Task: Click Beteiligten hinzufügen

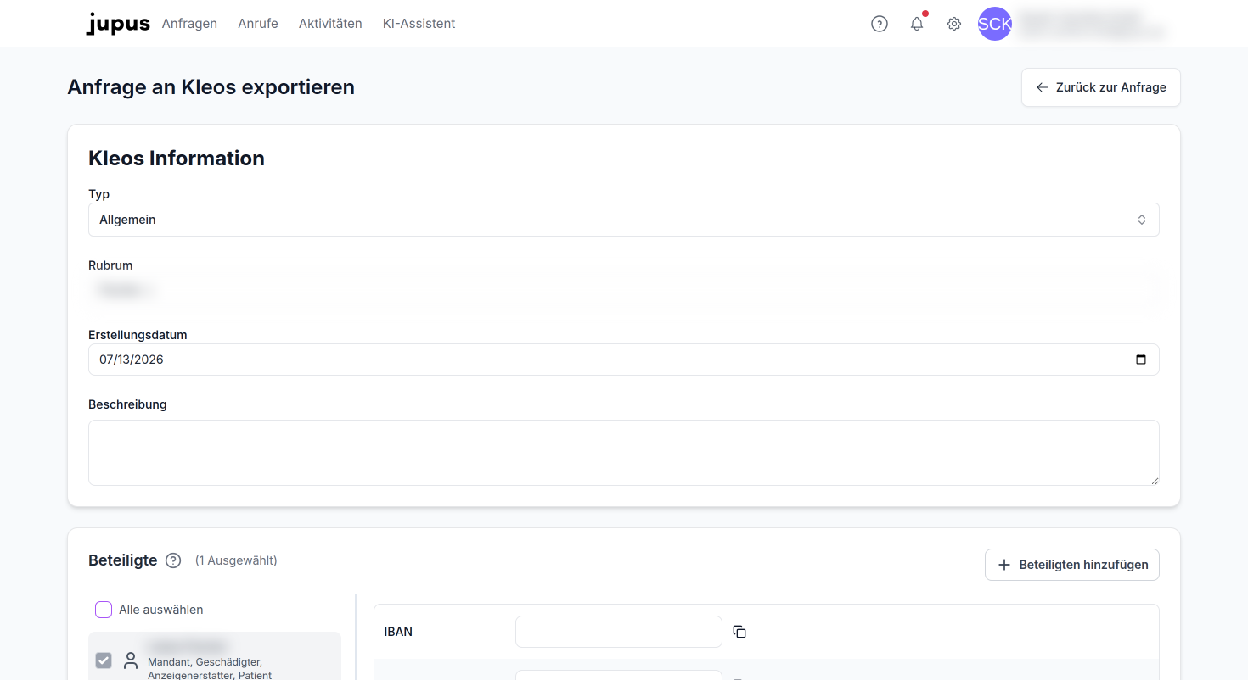Action: point(1072,565)
